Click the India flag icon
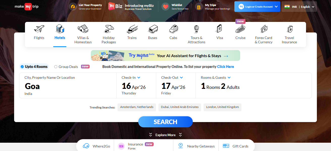 (x=287, y=7)
